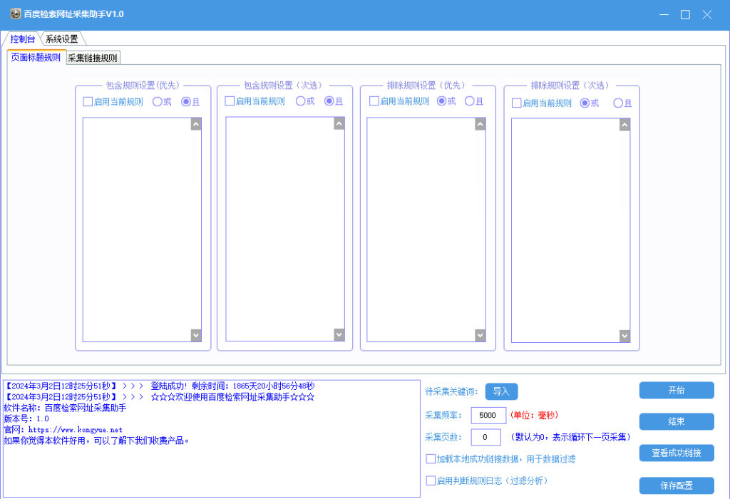Click scroll-up arrow in 排除规则设置(优先) list

pos(480,124)
